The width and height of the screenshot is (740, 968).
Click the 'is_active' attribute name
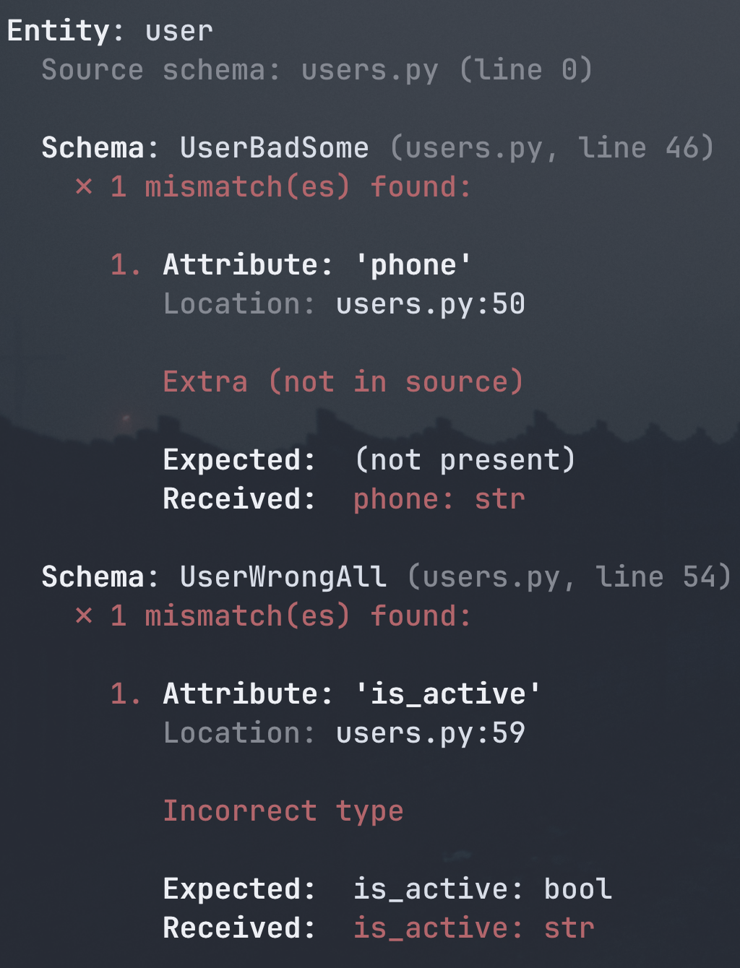[x=447, y=694]
